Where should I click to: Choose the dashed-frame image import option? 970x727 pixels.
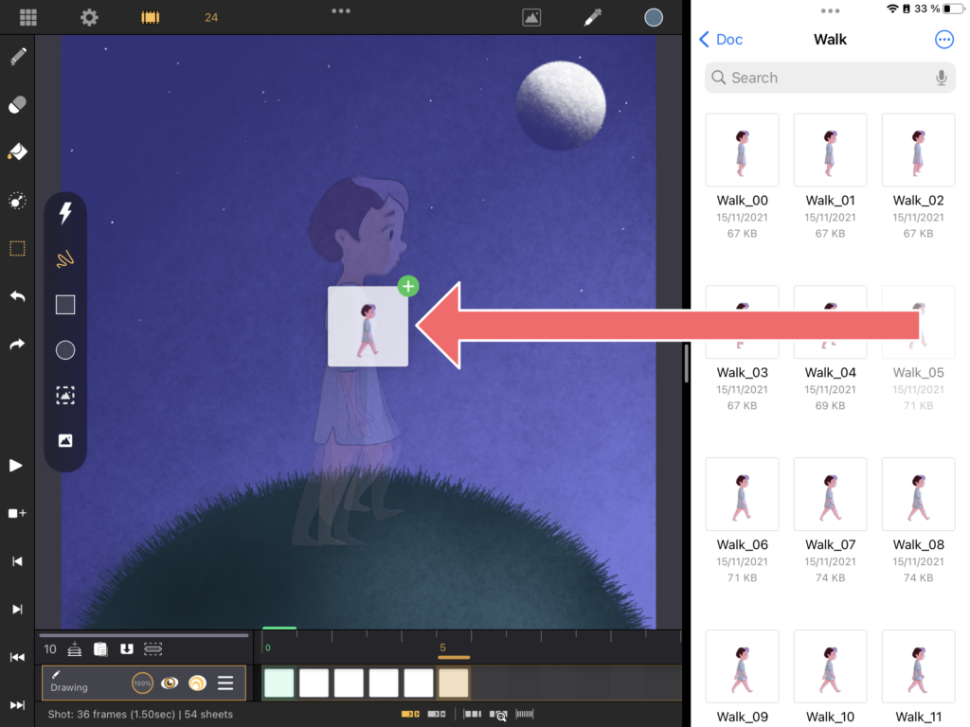(65, 396)
